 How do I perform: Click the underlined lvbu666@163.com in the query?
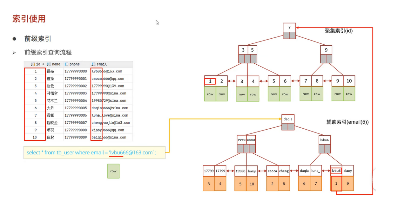coord(132,152)
